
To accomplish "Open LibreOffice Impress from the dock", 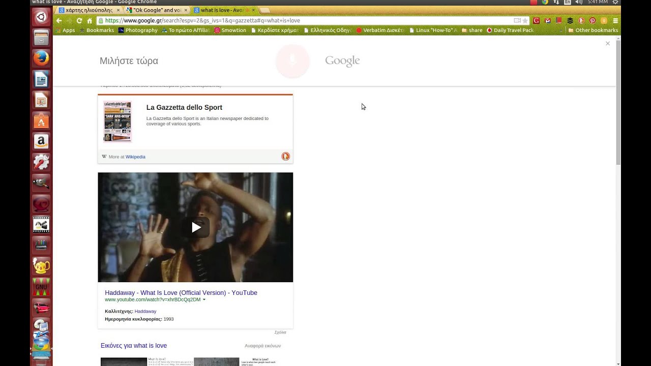I will 41,100.
